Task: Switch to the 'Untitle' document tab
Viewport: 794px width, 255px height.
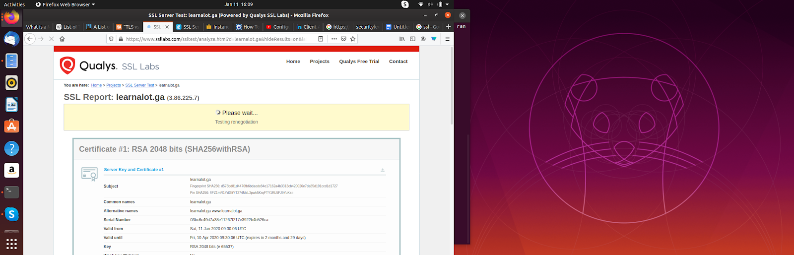Action: (x=397, y=27)
